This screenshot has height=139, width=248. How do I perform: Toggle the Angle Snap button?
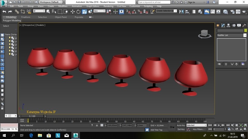[x=134, y=12]
